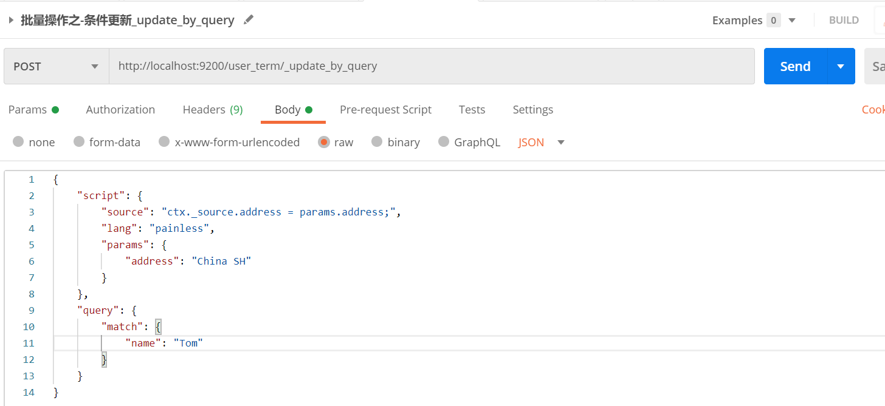Select the Body tab
The image size is (885, 406).
click(293, 110)
